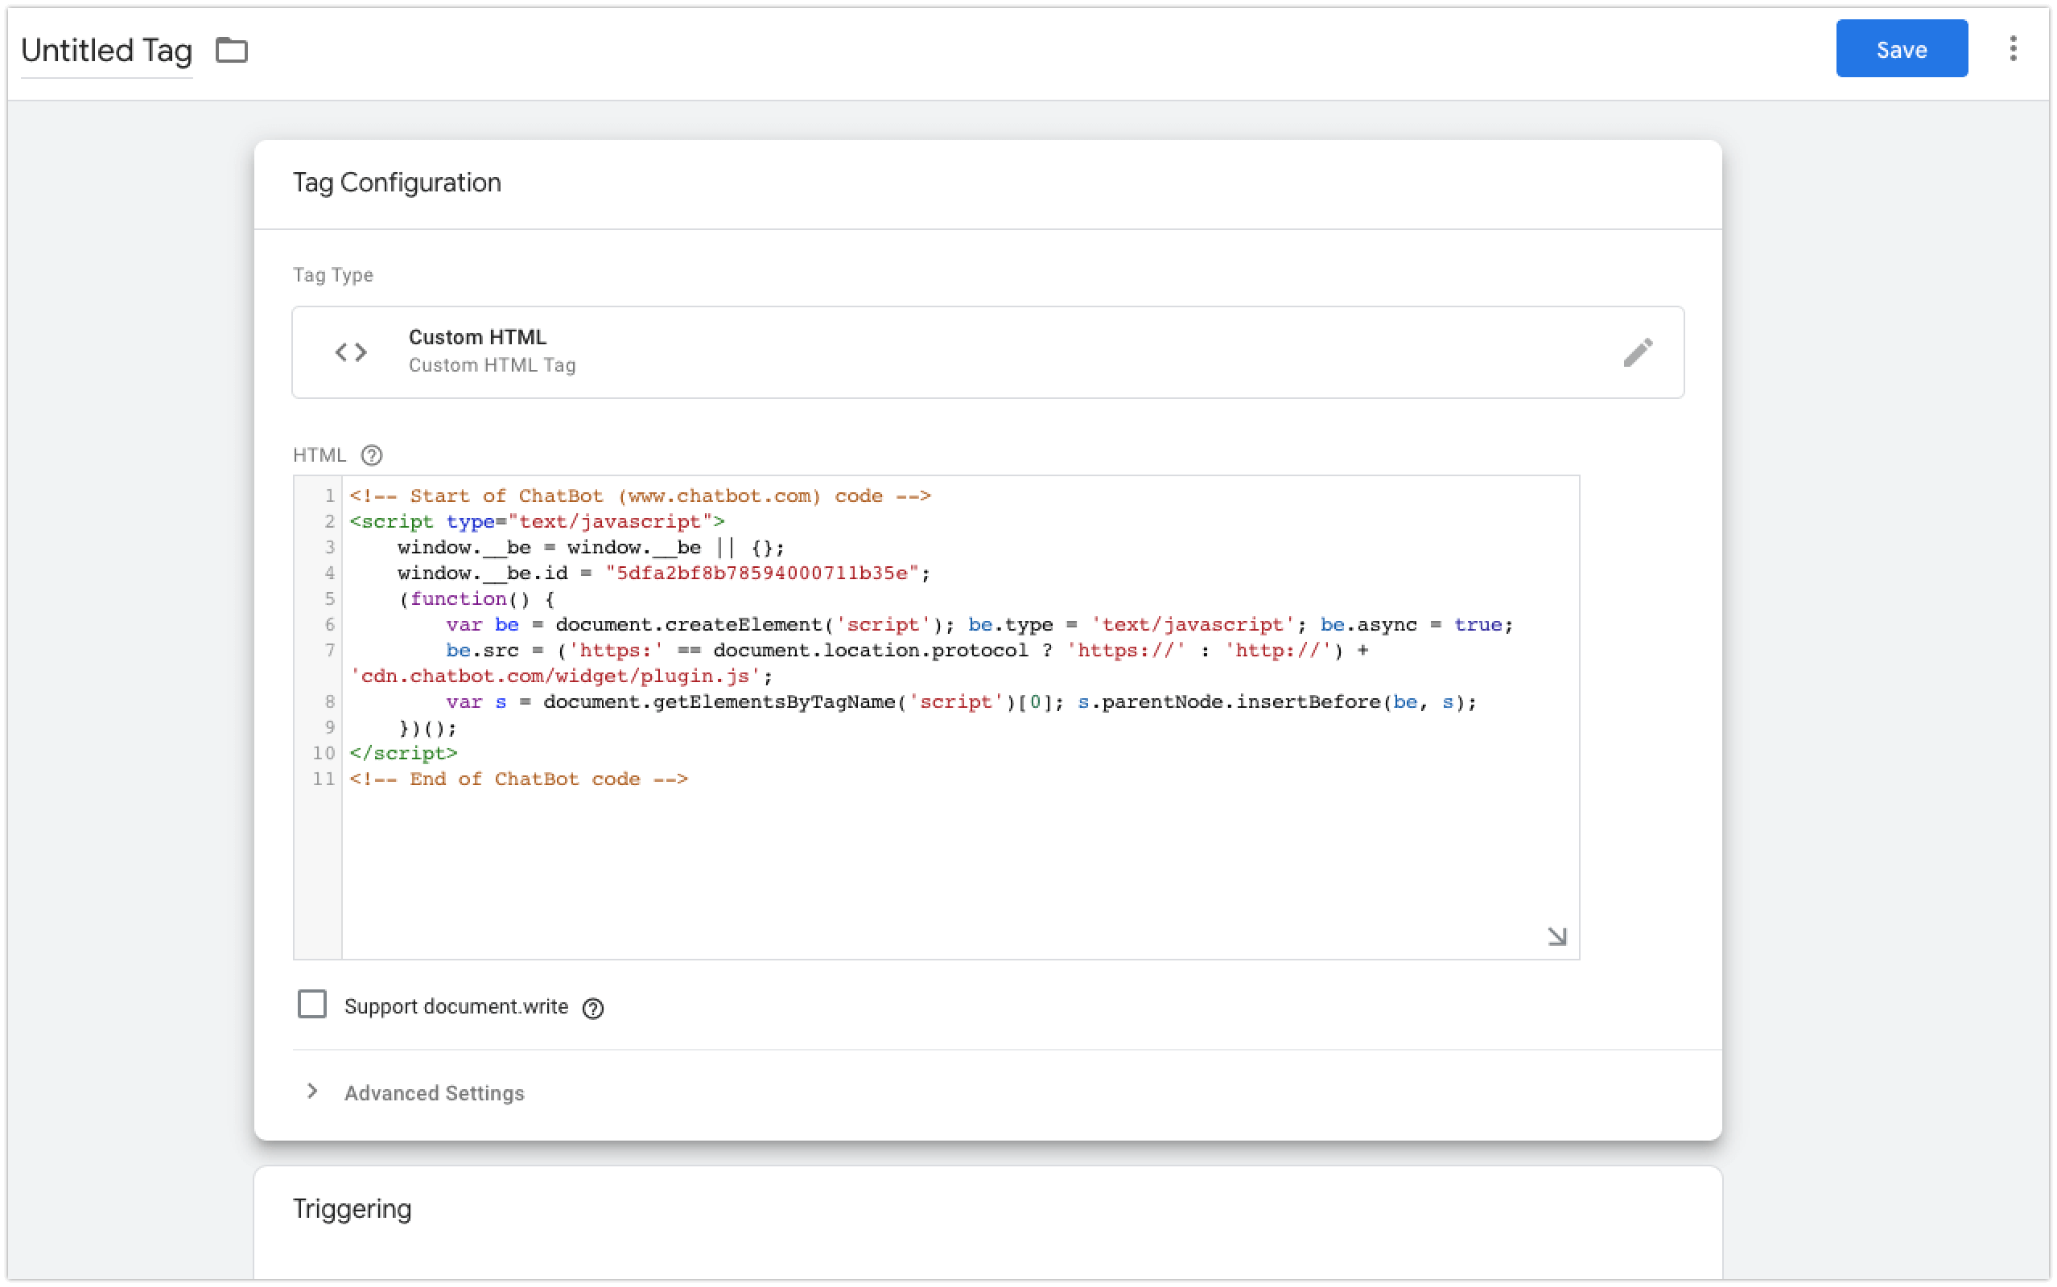The height and width of the screenshot is (1287, 2057).
Task: Click the Tag Type label
Action: point(333,275)
